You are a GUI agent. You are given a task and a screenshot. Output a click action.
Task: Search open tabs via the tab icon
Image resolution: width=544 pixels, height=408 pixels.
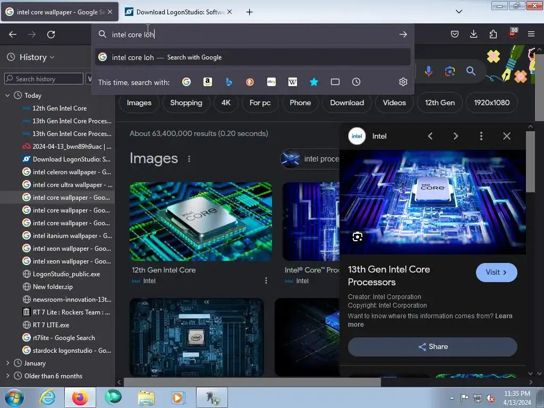pos(335,82)
